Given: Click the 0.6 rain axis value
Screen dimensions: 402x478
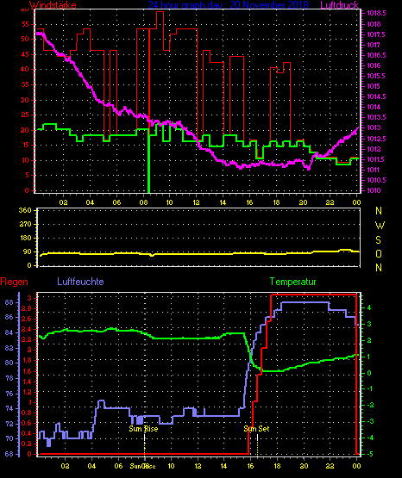Looking at the screenshot, I should [x=27, y=423].
